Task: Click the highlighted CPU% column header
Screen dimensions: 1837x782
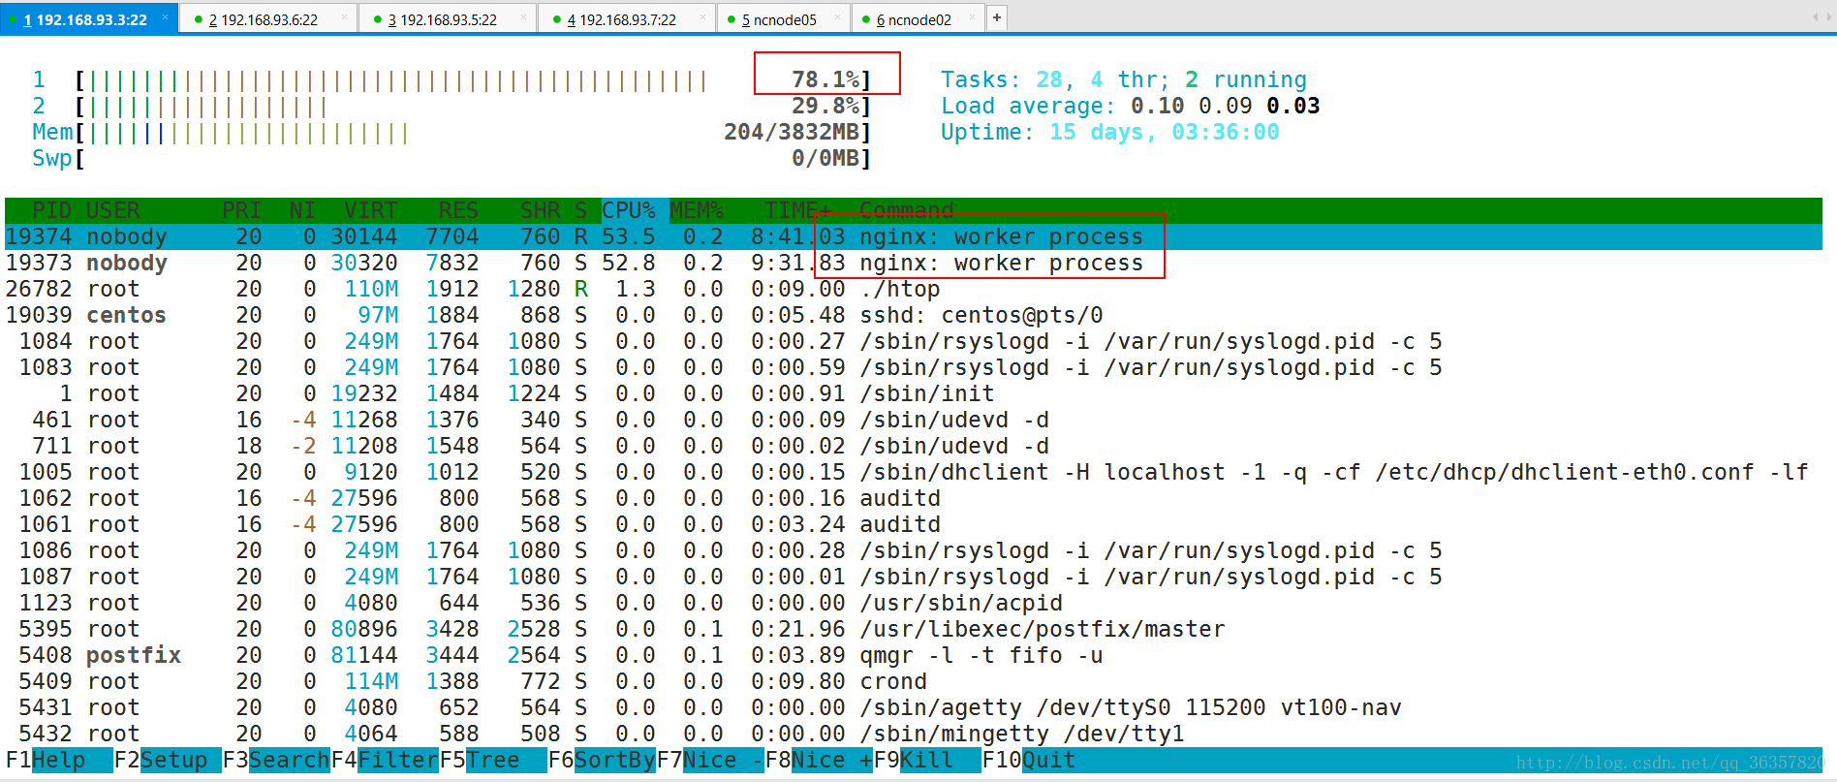Action: (628, 210)
